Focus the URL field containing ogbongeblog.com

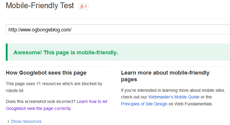[118, 30]
